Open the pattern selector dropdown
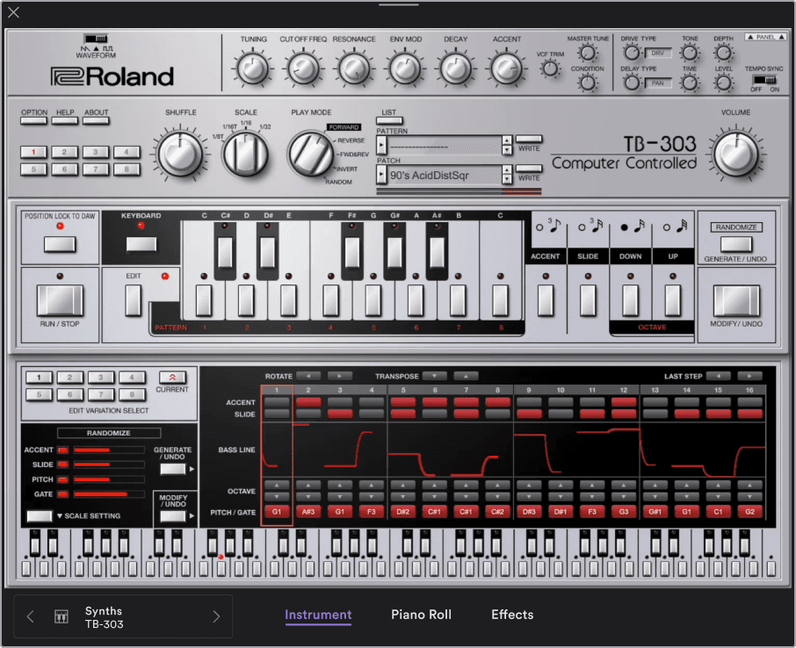Viewport: 796px width, 648px height. click(381, 146)
